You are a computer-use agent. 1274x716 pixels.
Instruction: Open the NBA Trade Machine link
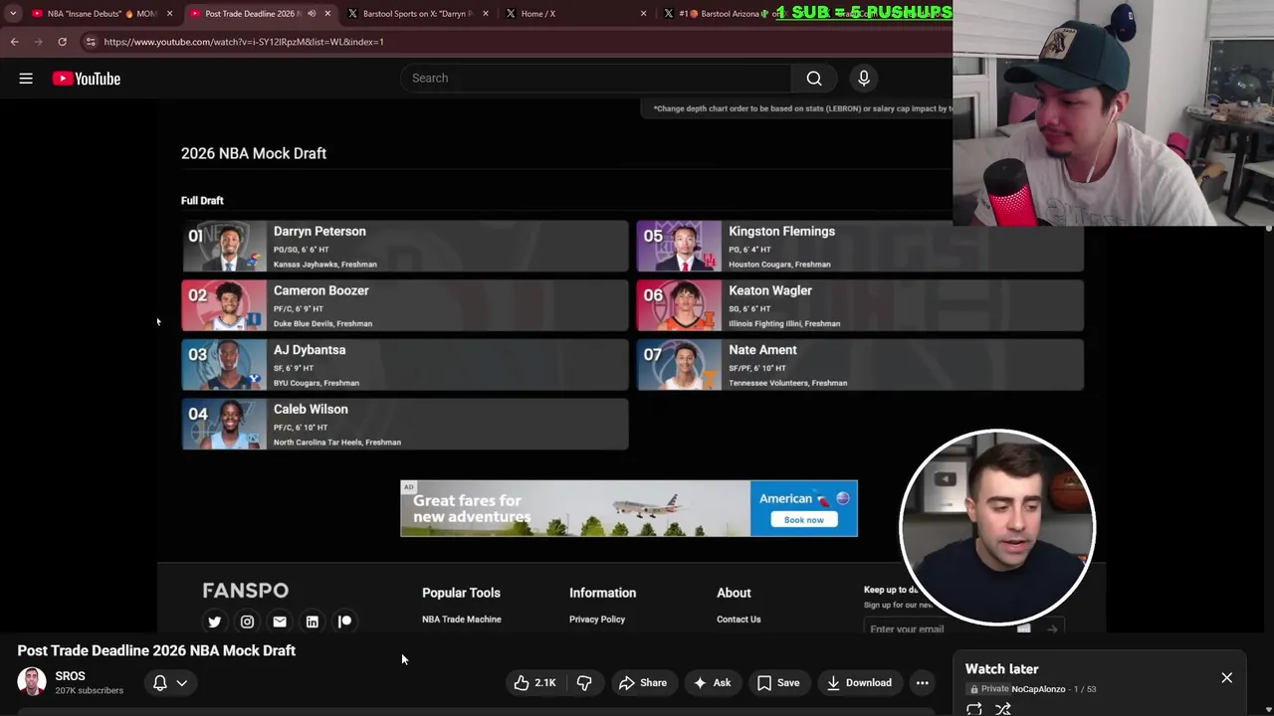[x=462, y=620]
